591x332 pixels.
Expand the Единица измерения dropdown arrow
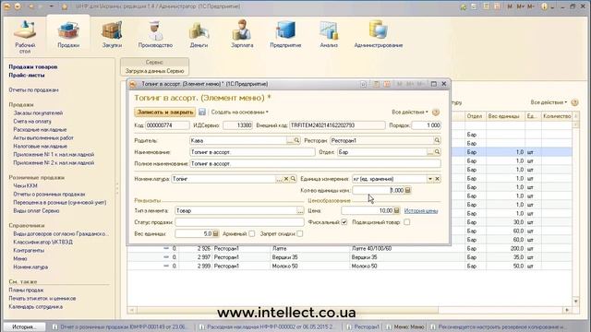click(430, 179)
